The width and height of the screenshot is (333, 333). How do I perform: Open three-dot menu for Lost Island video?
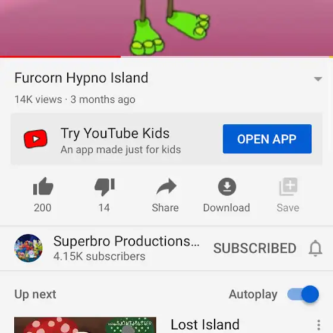(319, 325)
